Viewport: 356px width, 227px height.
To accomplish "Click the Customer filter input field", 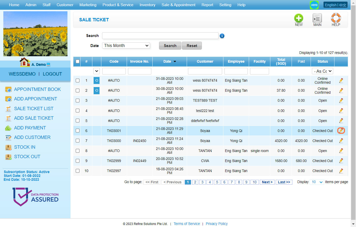I will pos(205,71).
